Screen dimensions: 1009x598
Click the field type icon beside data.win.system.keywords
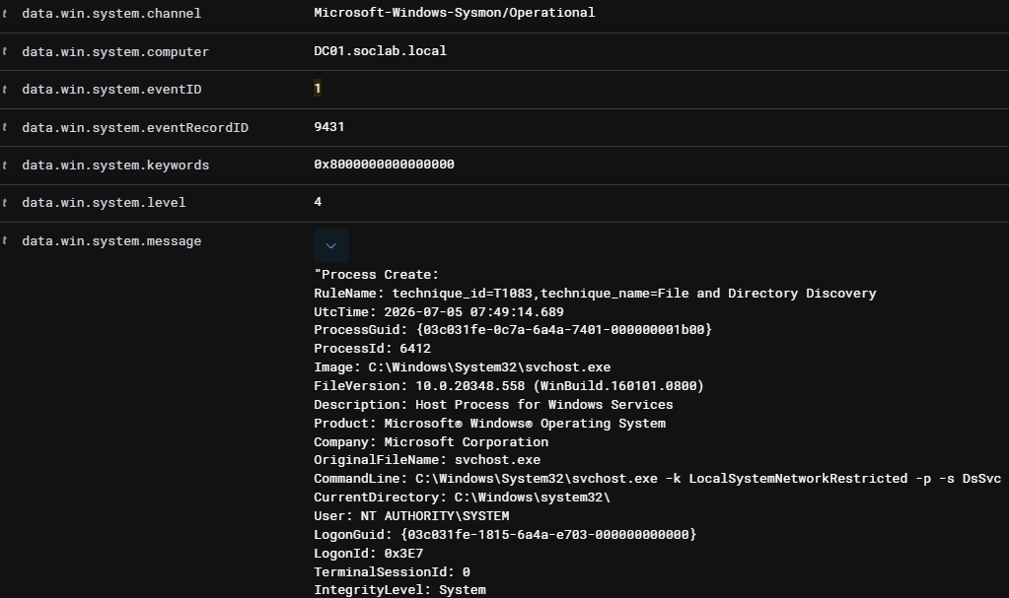point(5,166)
